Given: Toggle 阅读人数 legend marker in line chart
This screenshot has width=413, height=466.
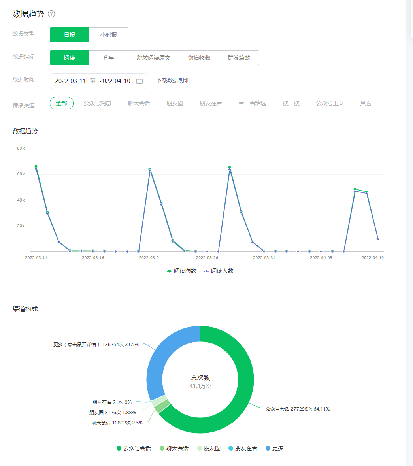Looking at the screenshot, I should [207, 271].
